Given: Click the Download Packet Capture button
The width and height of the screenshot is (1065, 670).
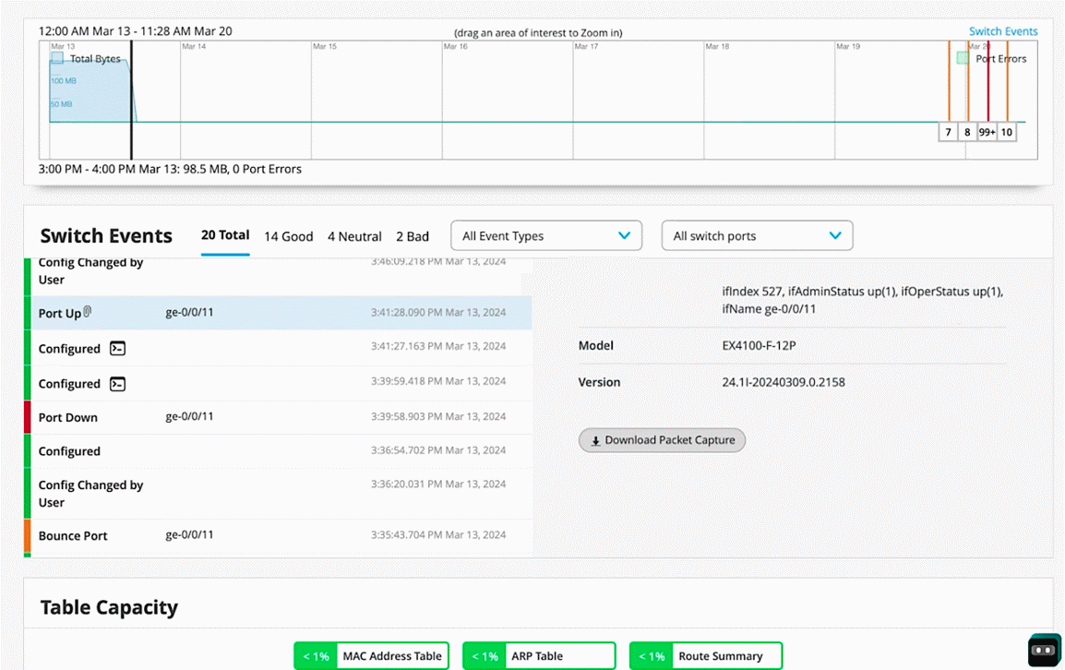Looking at the screenshot, I should click(x=662, y=440).
